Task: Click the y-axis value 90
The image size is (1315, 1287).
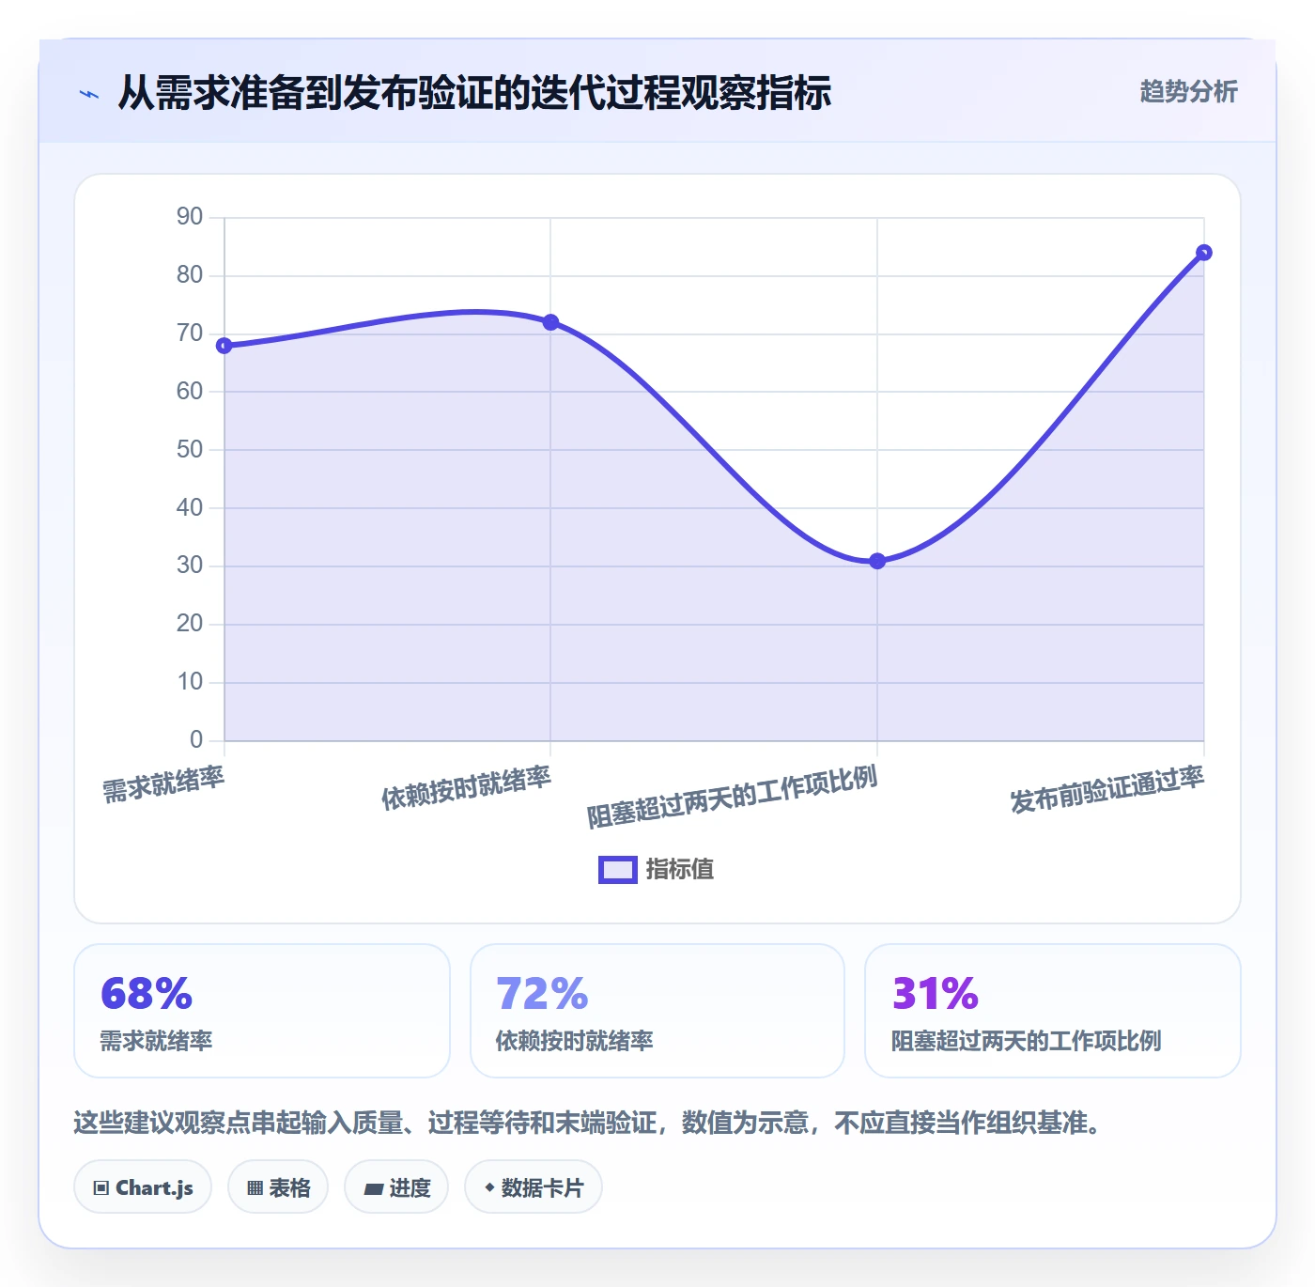Action: point(190,217)
